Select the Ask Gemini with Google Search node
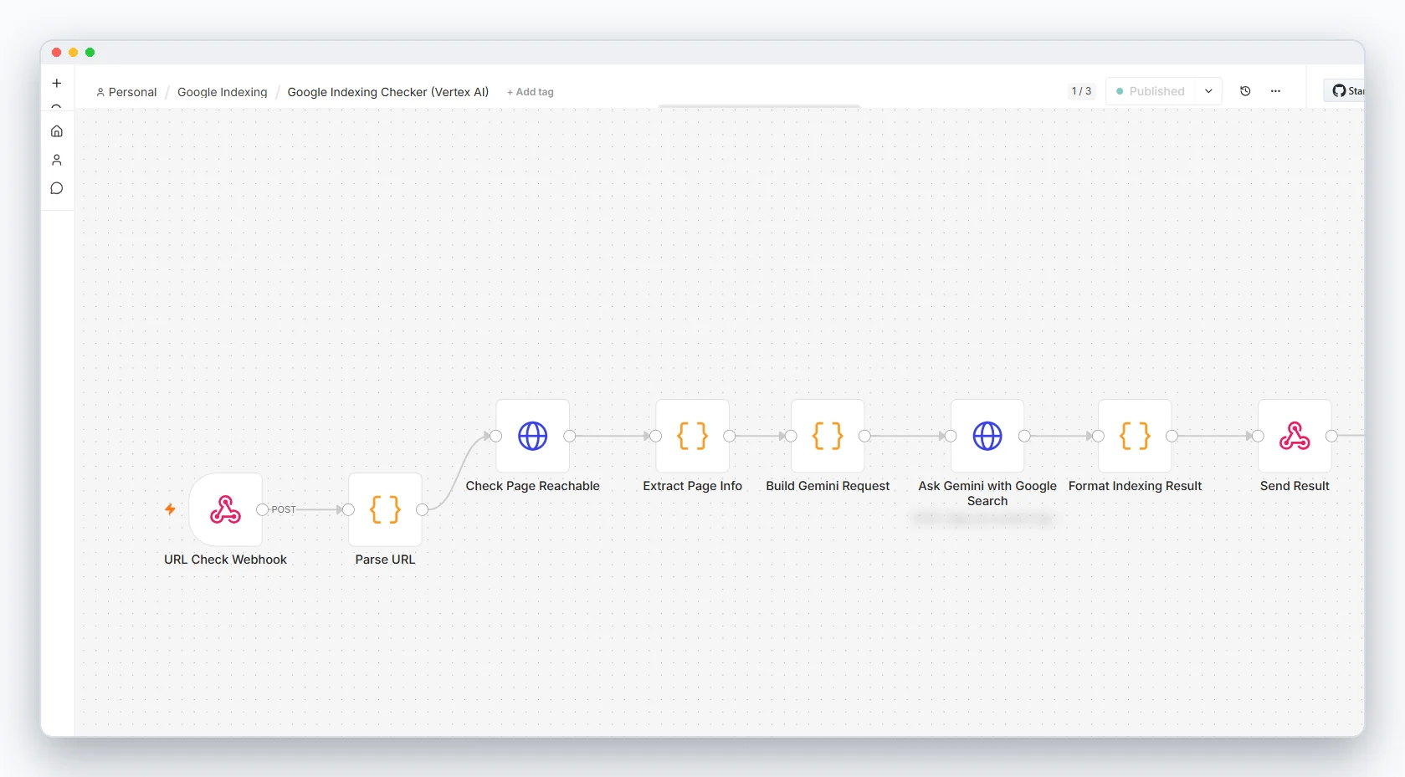 [987, 436]
